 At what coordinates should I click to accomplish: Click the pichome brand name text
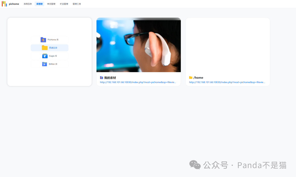coord(14,4)
